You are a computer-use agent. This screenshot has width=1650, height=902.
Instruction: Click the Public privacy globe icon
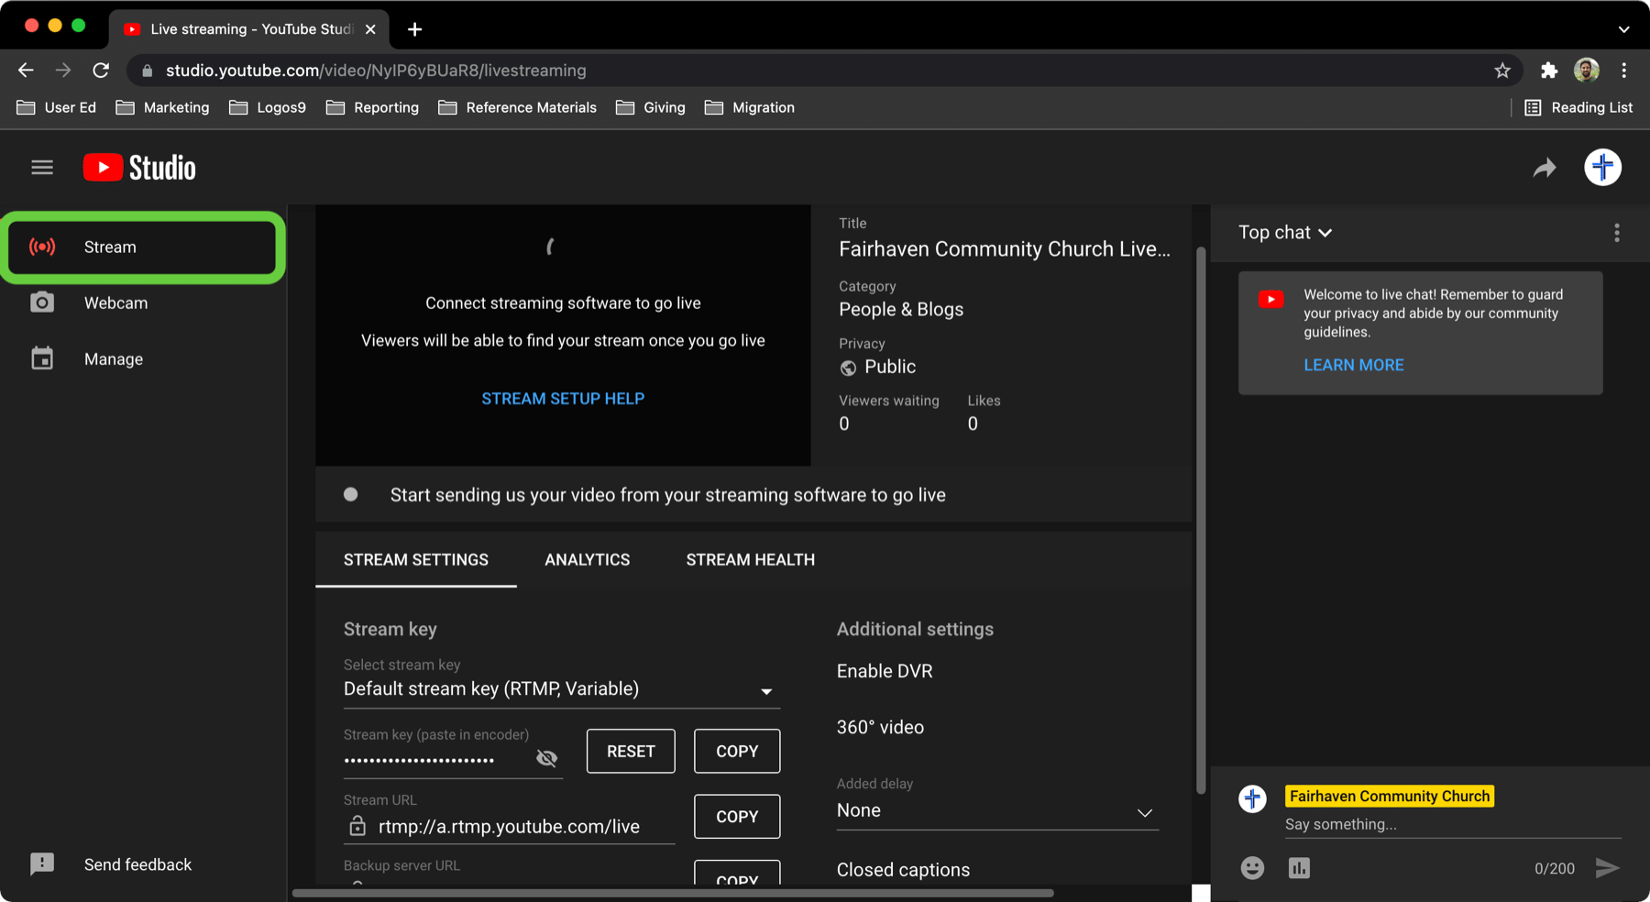pyautogui.click(x=848, y=368)
